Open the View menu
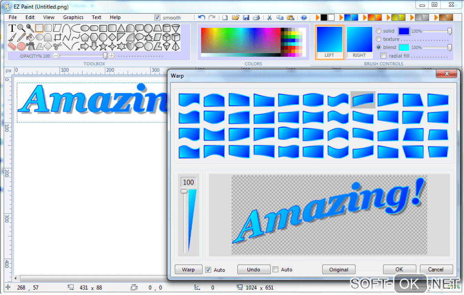 (x=49, y=17)
